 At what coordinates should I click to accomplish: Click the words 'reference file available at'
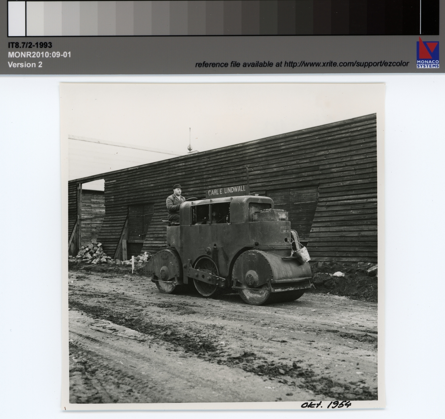tap(239, 64)
